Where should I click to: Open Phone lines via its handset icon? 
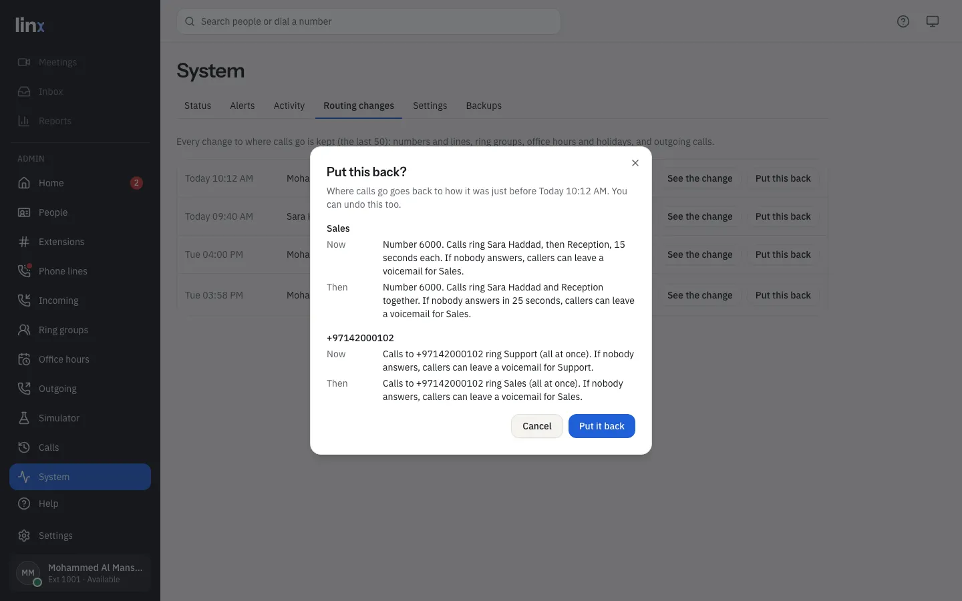pyautogui.click(x=24, y=271)
